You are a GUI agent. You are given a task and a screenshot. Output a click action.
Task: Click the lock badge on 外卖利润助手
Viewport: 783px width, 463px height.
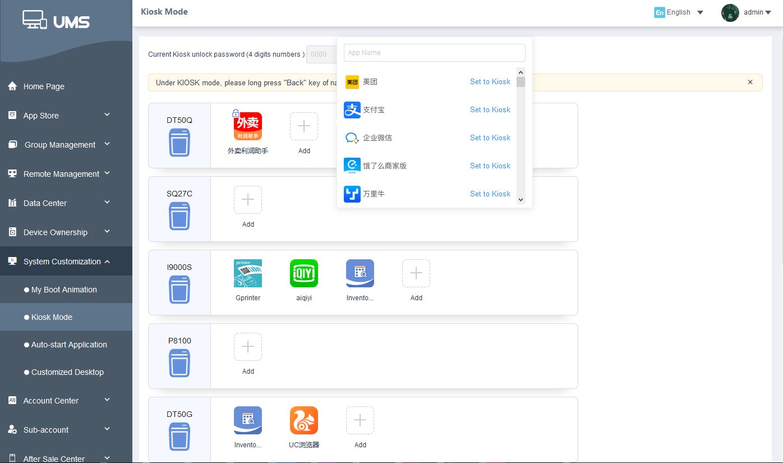pos(236,113)
